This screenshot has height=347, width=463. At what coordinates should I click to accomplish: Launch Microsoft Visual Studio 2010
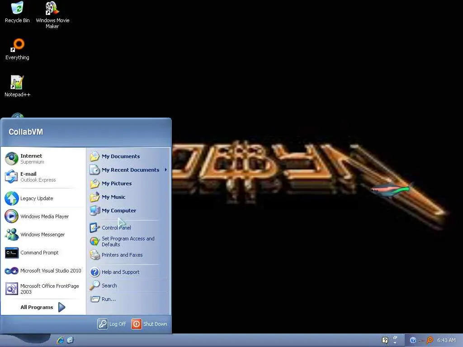click(x=43, y=271)
